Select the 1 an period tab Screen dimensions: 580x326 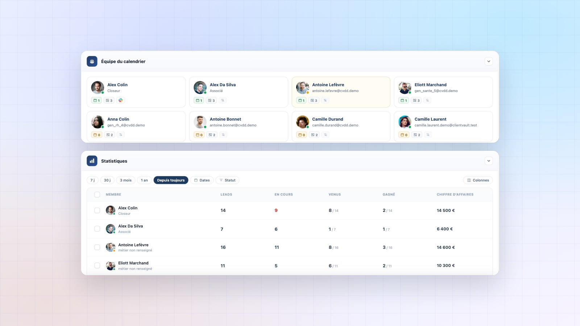144,180
